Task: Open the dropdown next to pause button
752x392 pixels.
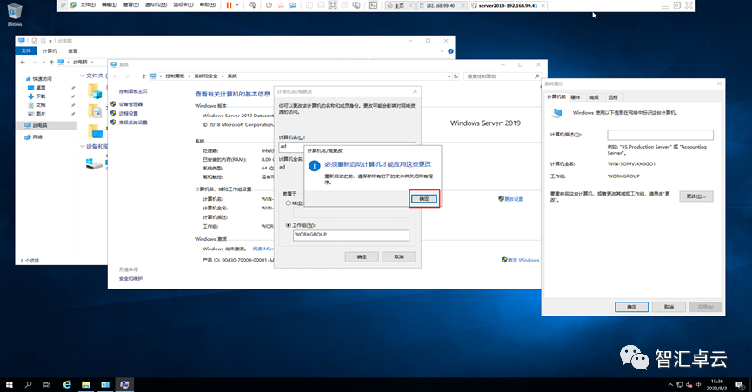Action: (x=237, y=5)
